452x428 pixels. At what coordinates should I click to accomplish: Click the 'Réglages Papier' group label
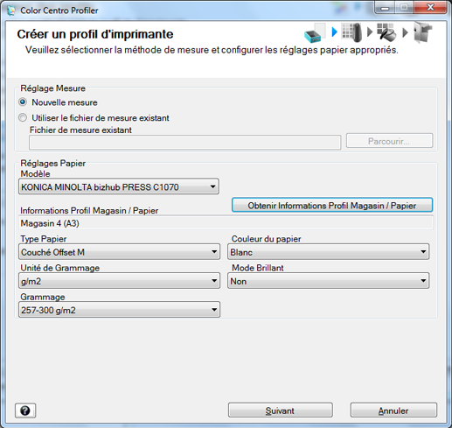[x=52, y=163]
